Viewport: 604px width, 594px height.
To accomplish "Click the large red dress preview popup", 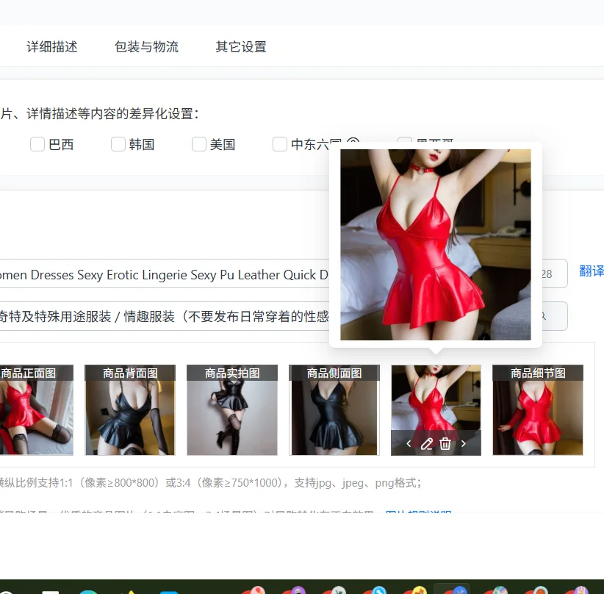I will coord(436,245).
